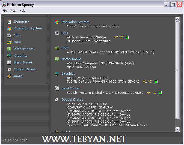
Task: Click "Brisbane 65nm Architecture" text
Action: click(x=88, y=41)
